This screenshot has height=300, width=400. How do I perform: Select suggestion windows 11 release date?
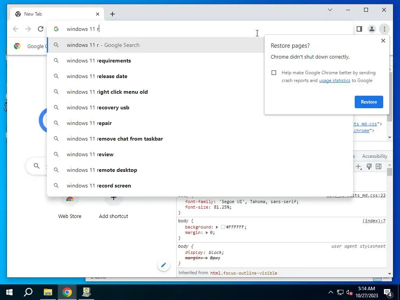pyautogui.click(x=155, y=76)
